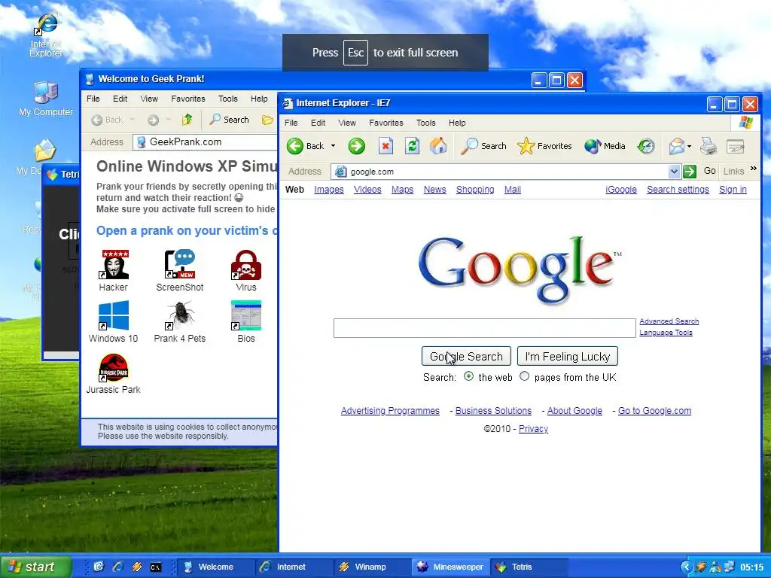Click the Edit page icon in IE7 toolbar
The image size is (771, 578).
pos(736,146)
